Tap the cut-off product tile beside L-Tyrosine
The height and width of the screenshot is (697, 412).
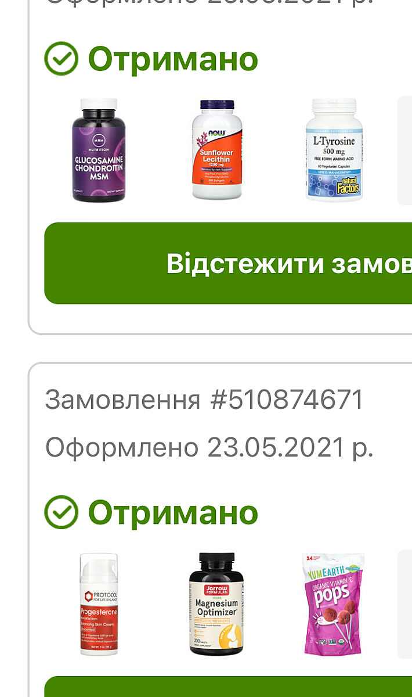pyautogui.click(x=404, y=150)
